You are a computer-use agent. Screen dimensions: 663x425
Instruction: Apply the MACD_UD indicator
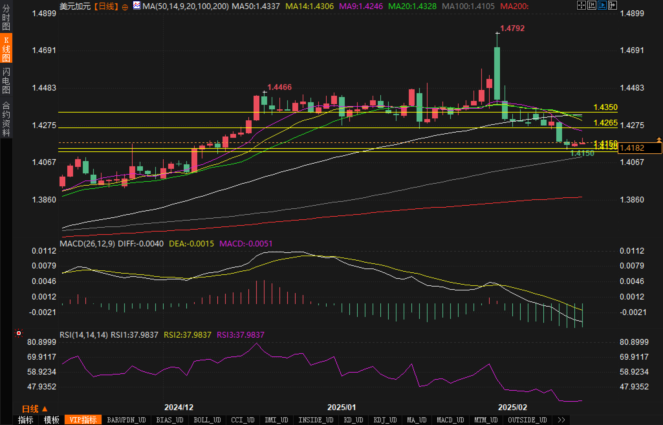tap(451, 420)
